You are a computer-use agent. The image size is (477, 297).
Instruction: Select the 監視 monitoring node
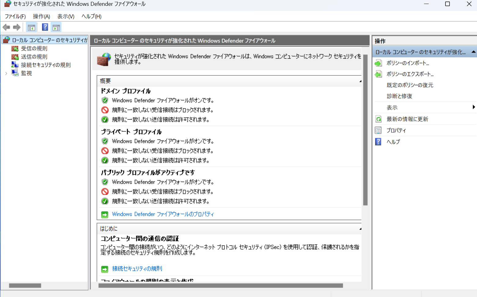[x=26, y=73]
